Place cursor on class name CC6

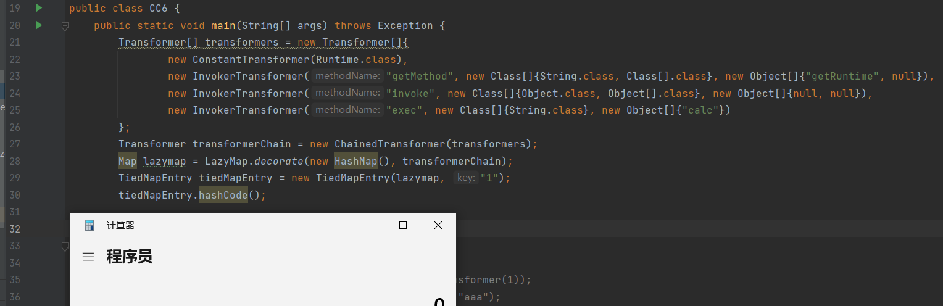[x=159, y=9]
